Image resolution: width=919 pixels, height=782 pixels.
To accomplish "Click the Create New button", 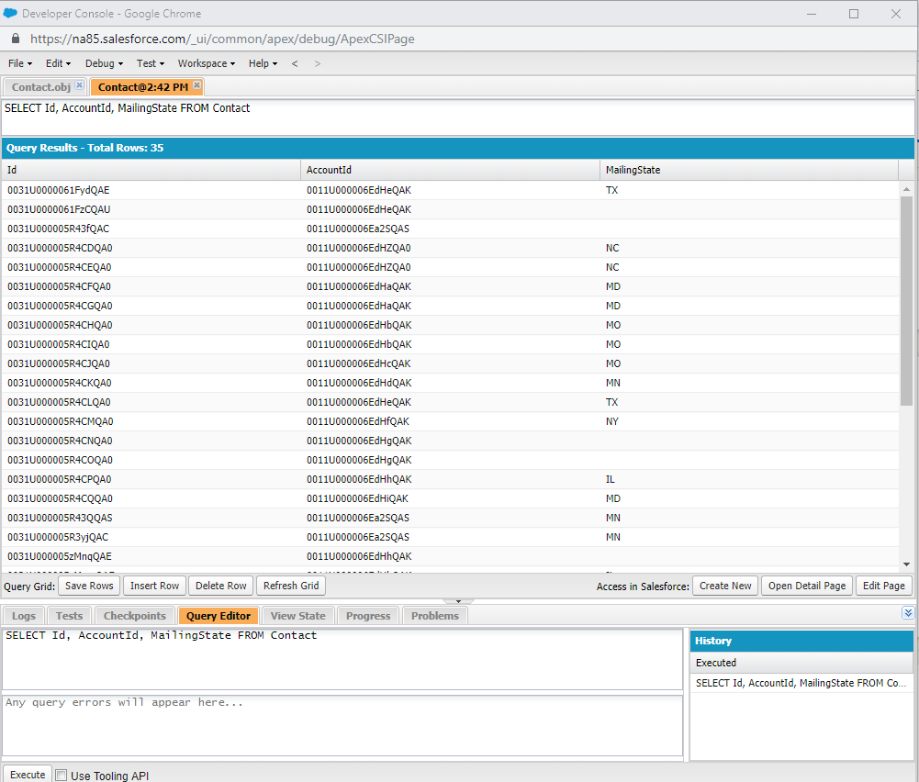I will pos(725,586).
